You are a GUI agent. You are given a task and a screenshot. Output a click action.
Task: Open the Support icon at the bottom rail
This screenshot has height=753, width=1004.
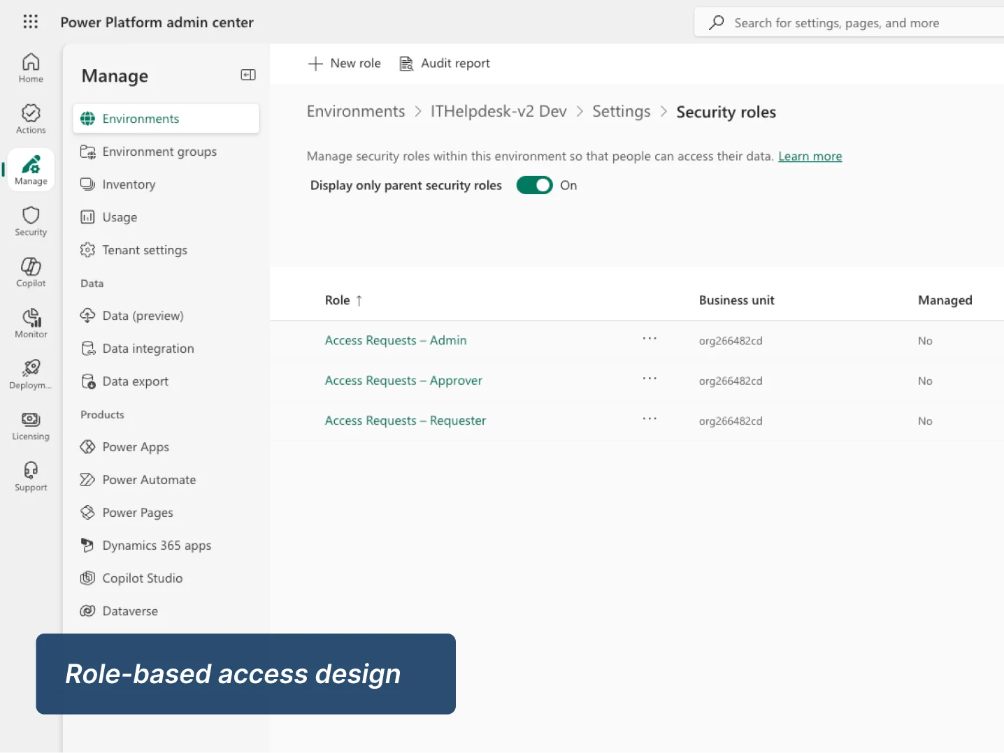point(30,476)
